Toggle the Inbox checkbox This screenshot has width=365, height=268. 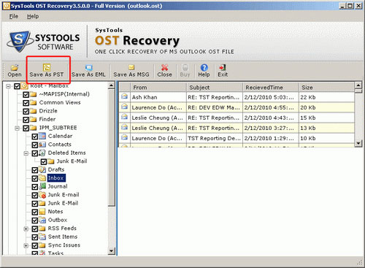coord(35,178)
